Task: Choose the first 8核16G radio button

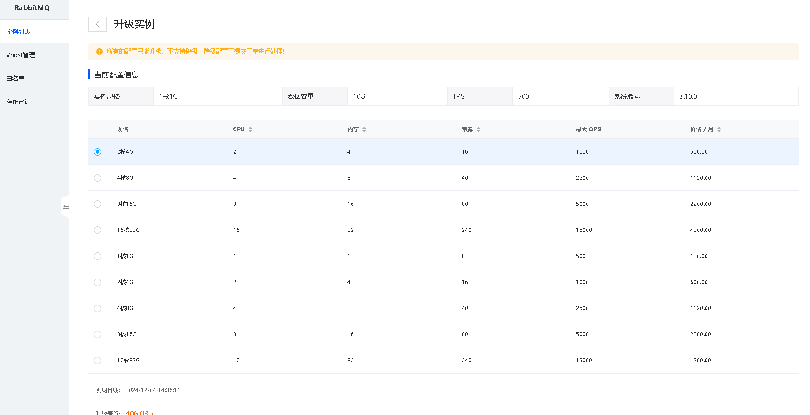Action: pyautogui.click(x=97, y=204)
